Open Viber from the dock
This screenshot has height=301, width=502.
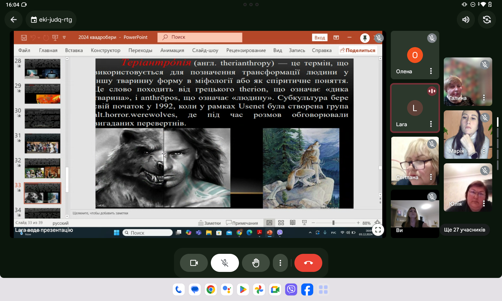point(291,290)
